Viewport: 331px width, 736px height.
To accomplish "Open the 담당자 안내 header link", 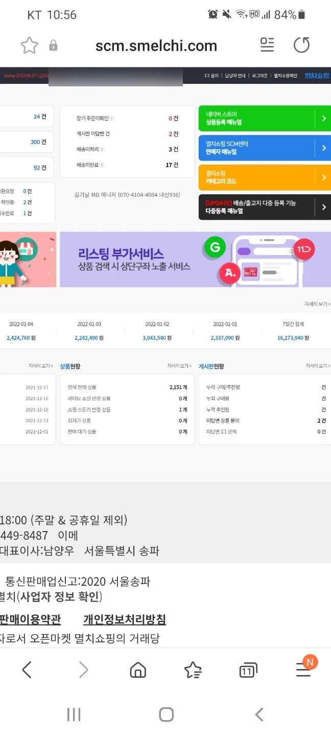I will click(235, 76).
